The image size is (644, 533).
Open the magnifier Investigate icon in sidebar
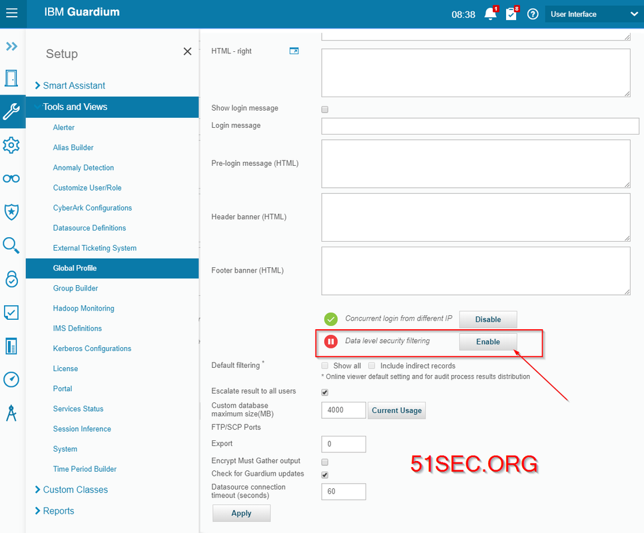tap(11, 245)
